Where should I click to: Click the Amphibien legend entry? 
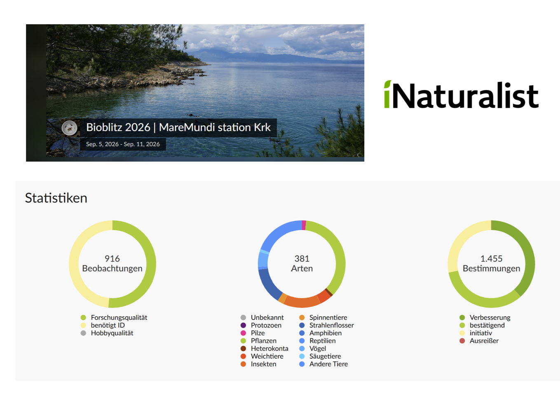(x=320, y=333)
